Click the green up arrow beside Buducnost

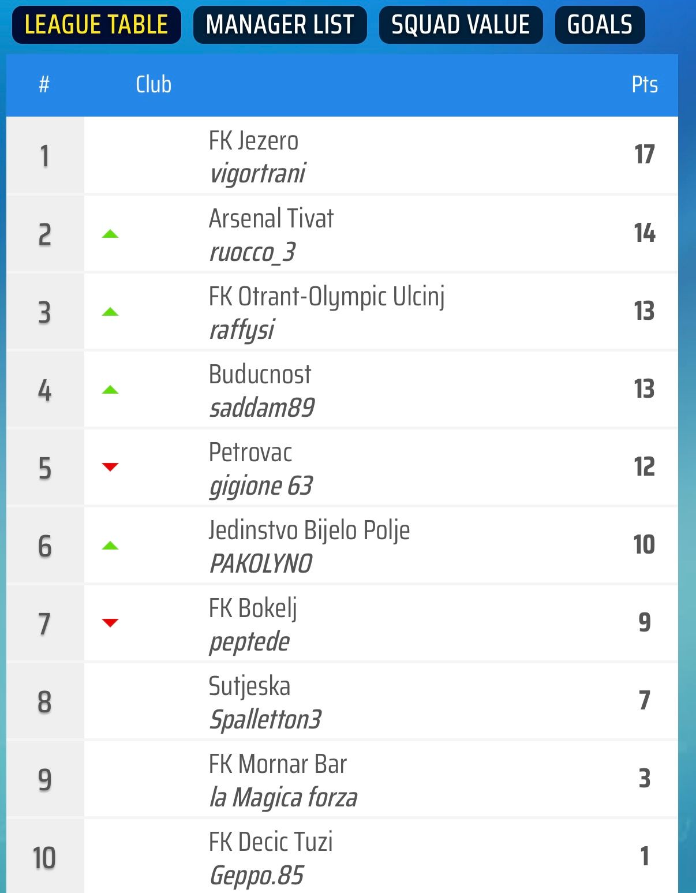110,390
